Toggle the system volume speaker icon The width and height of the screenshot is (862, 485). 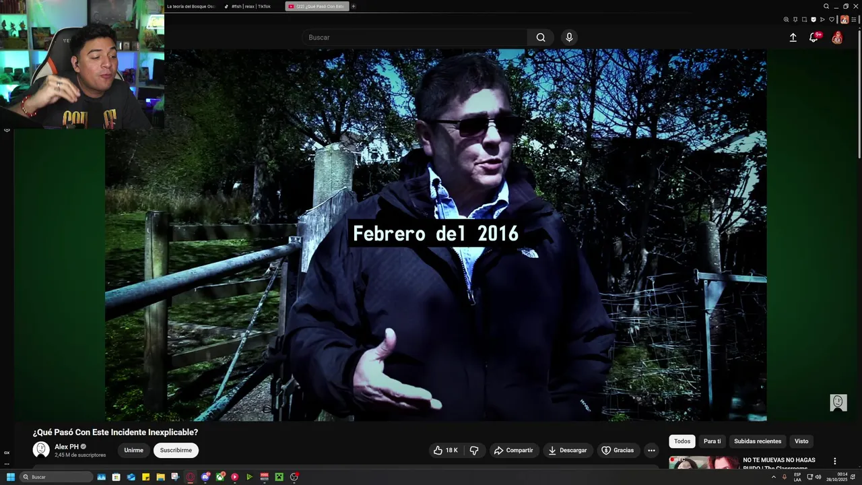click(x=818, y=477)
